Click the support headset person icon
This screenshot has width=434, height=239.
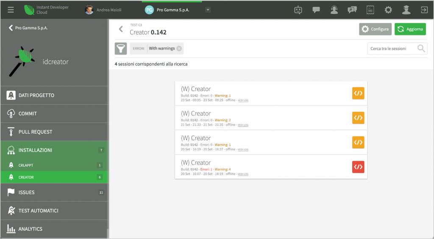(334, 10)
